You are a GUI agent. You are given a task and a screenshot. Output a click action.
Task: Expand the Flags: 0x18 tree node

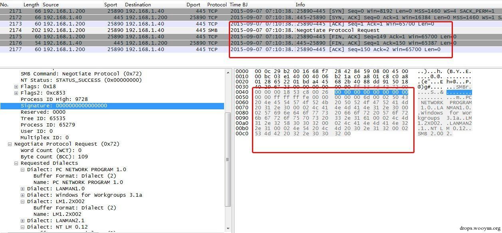pyautogui.click(x=16, y=87)
